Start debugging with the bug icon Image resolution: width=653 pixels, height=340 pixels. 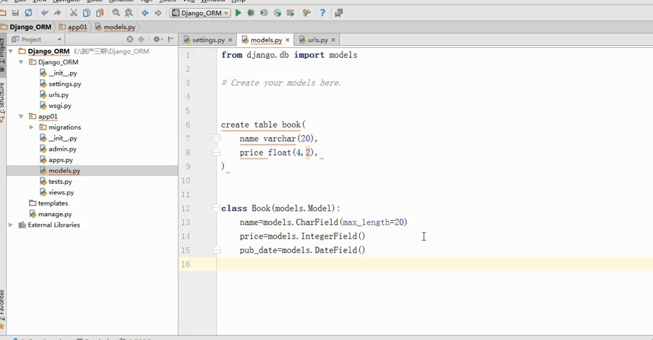(251, 13)
